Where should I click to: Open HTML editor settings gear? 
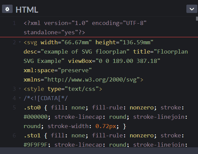pos(7,9)
